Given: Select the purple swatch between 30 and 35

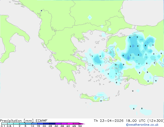Looking at the screenshot, I should (x=58, y=124).
